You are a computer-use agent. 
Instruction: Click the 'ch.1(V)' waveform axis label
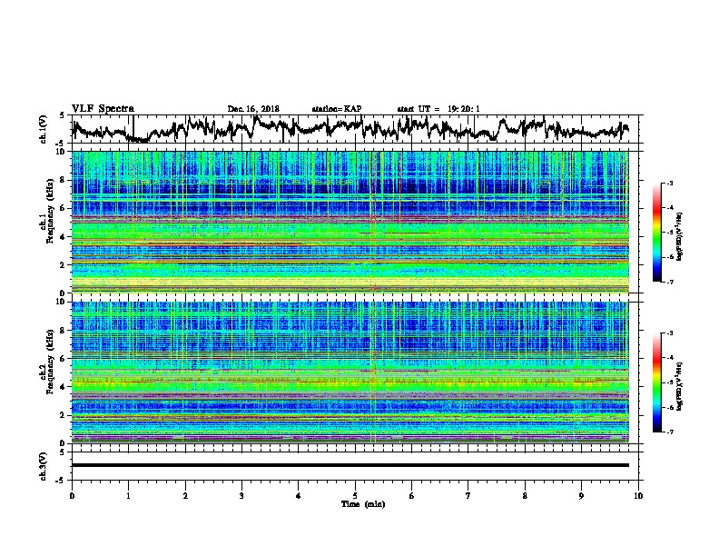coord(43,129)
